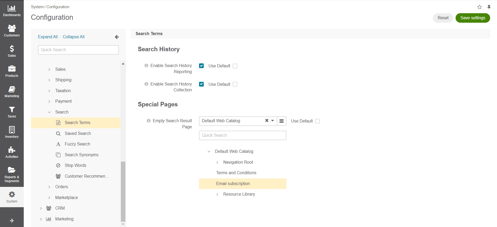This screenshot has width=497, height=227.
Task: Toggle Use Default for Empty Search Result Page
Action: pyautogui.click(x=318, y=121)
